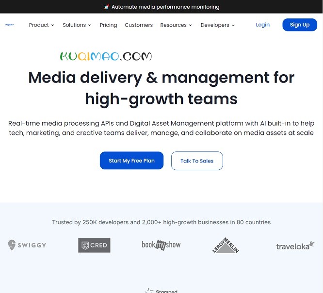The width and height of the screenshot is (323, 293).
Task: Expand the Product menu chevron
Action: [x=52, y=25]
